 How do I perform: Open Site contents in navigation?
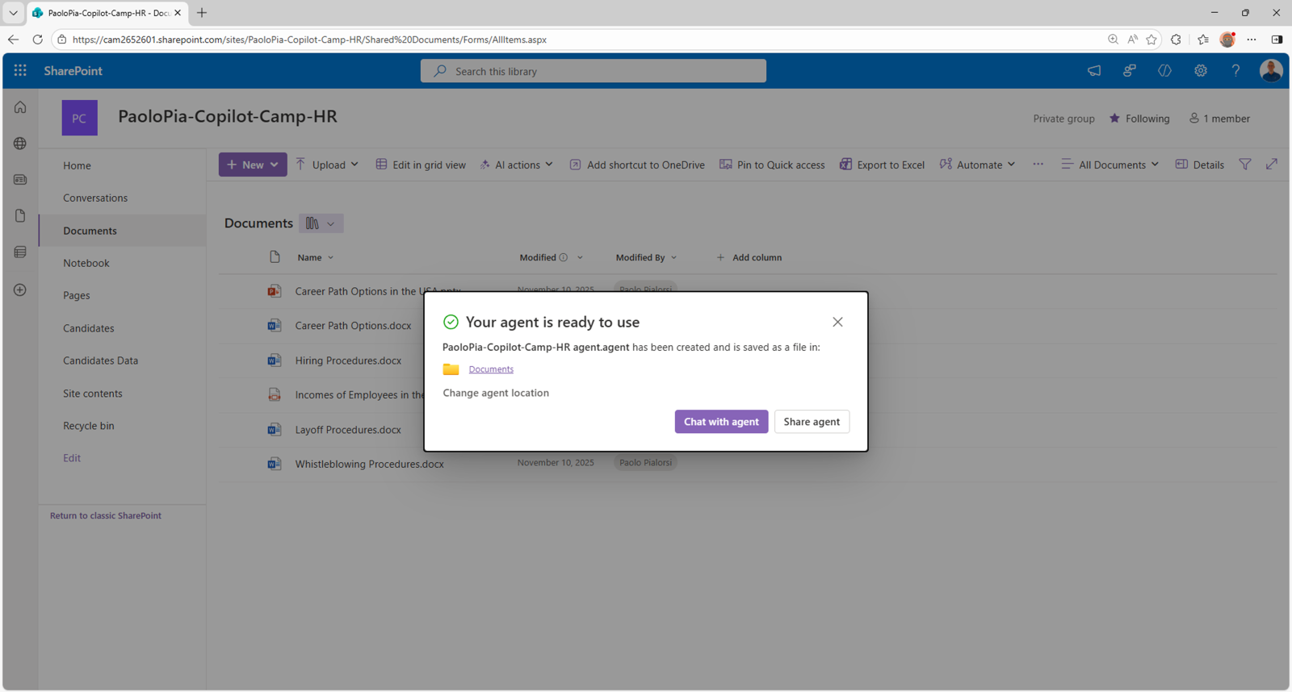tap(93, 394)
